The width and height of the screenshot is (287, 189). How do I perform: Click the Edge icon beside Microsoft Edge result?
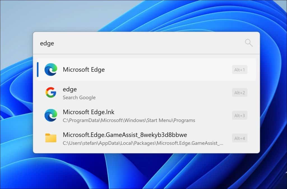(x=51, y=70)
